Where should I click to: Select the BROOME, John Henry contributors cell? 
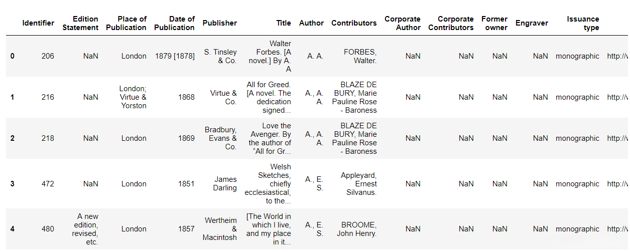click(356, 229)
